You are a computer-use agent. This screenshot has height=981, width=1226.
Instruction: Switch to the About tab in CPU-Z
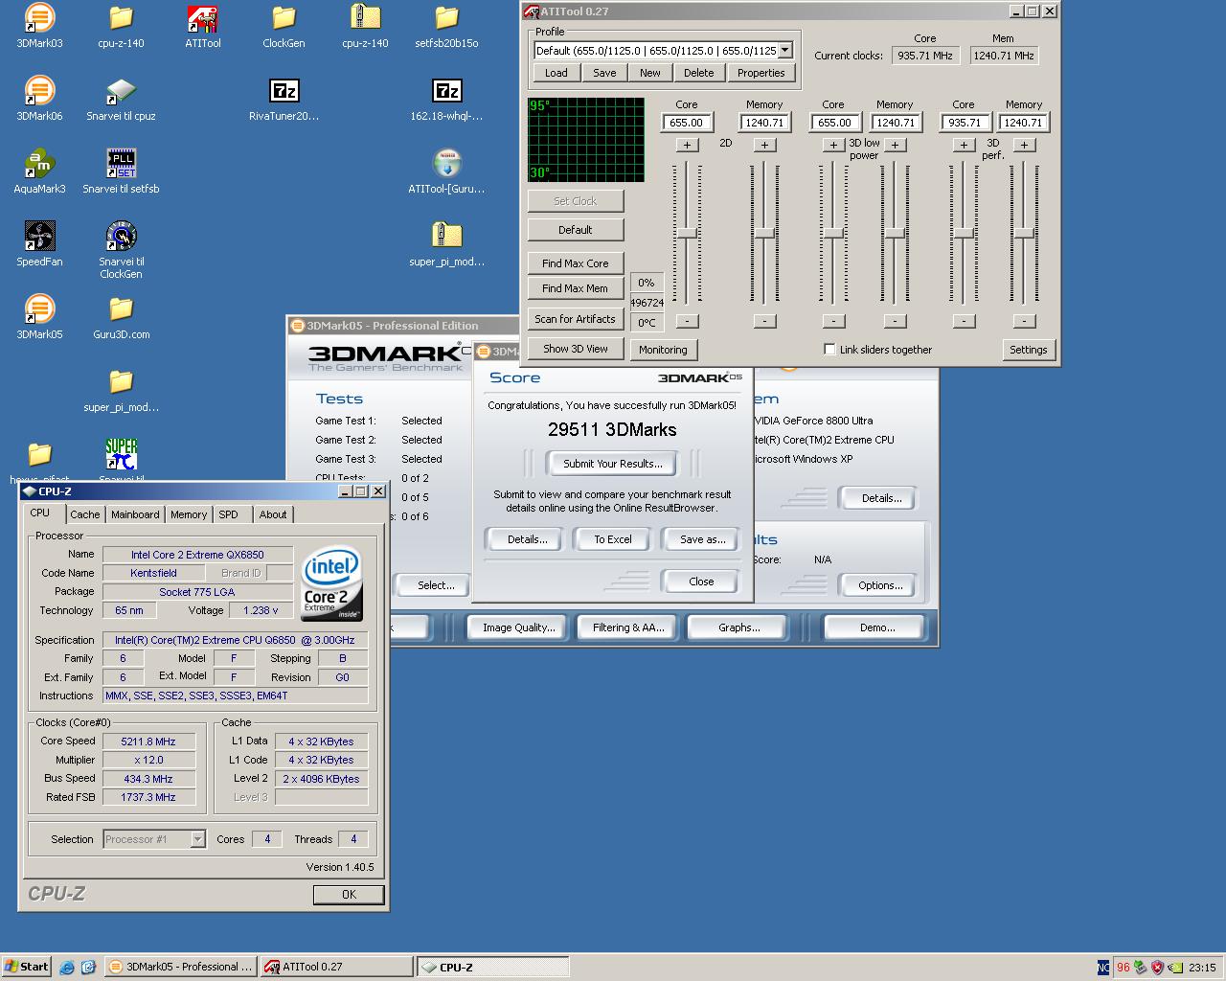(x=273, y=514)
